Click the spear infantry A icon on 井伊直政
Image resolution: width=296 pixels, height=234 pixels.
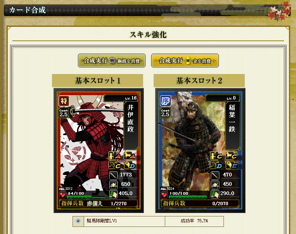coord(114,156)
